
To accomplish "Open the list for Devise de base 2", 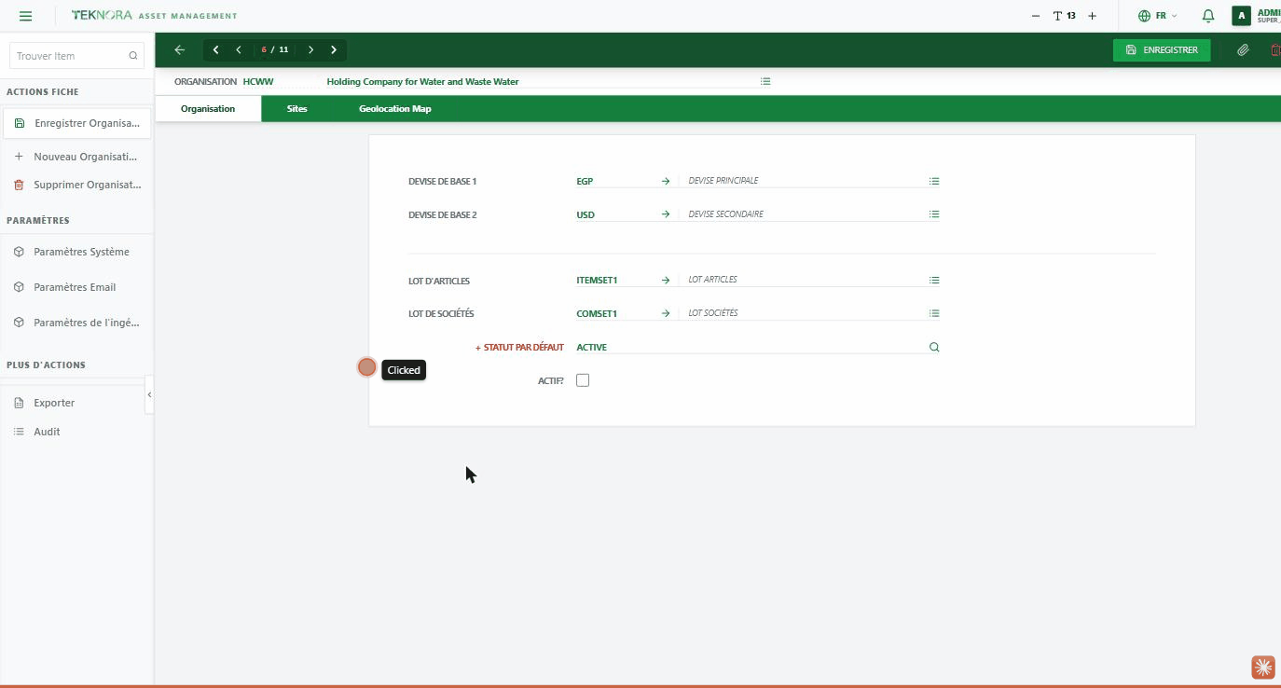I will tap(934, 214).
